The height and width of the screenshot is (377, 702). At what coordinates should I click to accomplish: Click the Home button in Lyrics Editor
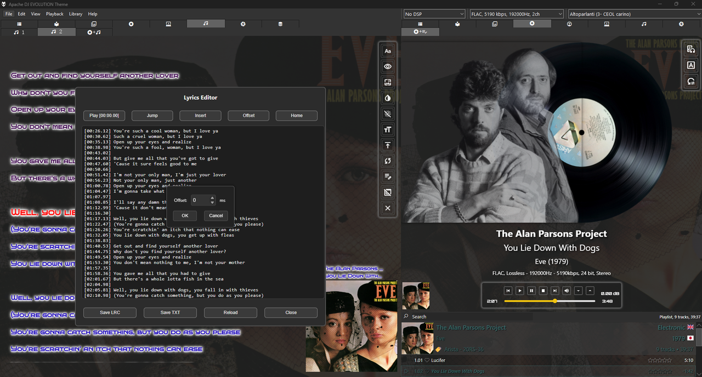297,116
